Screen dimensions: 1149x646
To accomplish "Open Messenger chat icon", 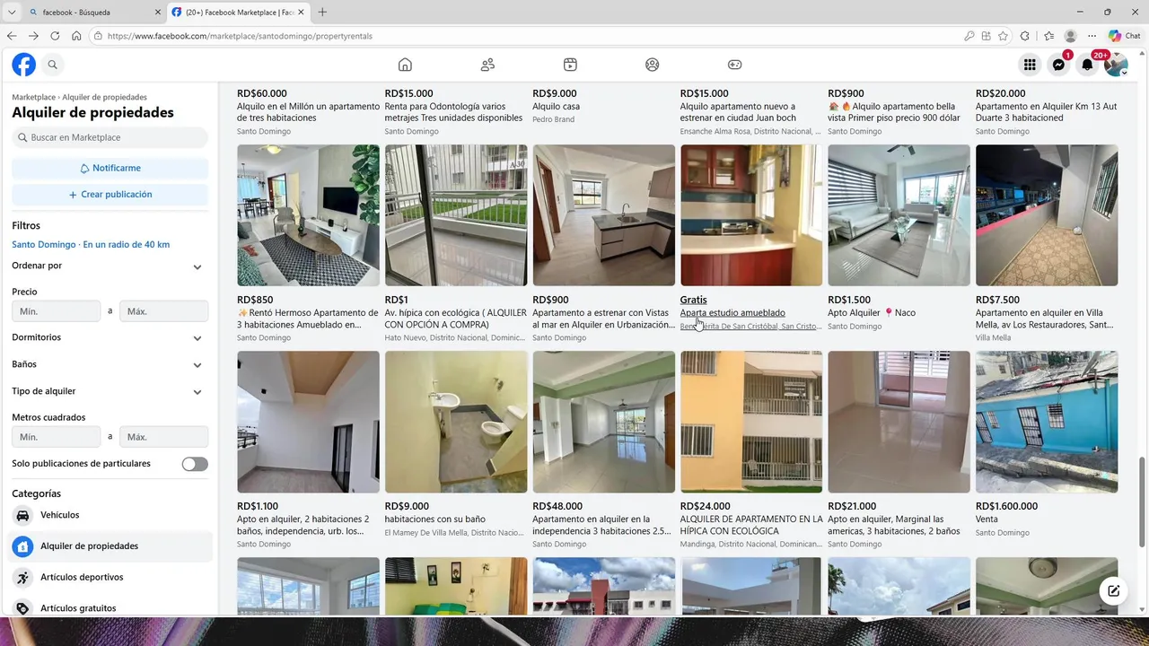I will tap(1058, 65).
